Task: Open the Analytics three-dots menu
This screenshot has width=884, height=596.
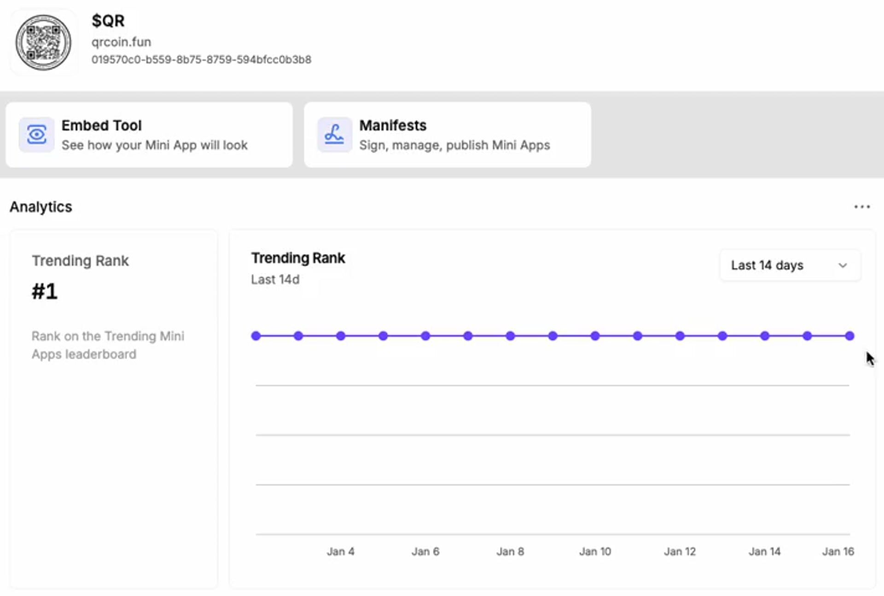Action: [862, 207]
